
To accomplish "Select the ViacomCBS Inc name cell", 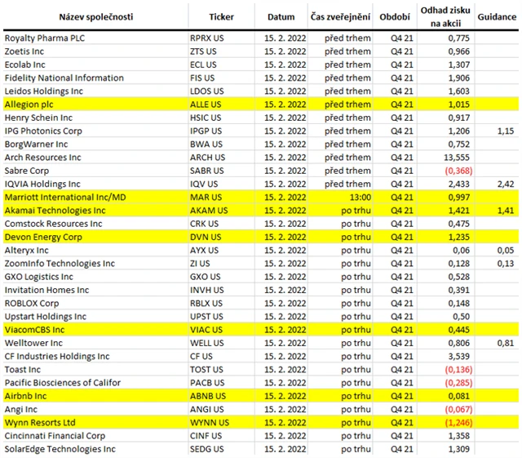I will [35, 330].
